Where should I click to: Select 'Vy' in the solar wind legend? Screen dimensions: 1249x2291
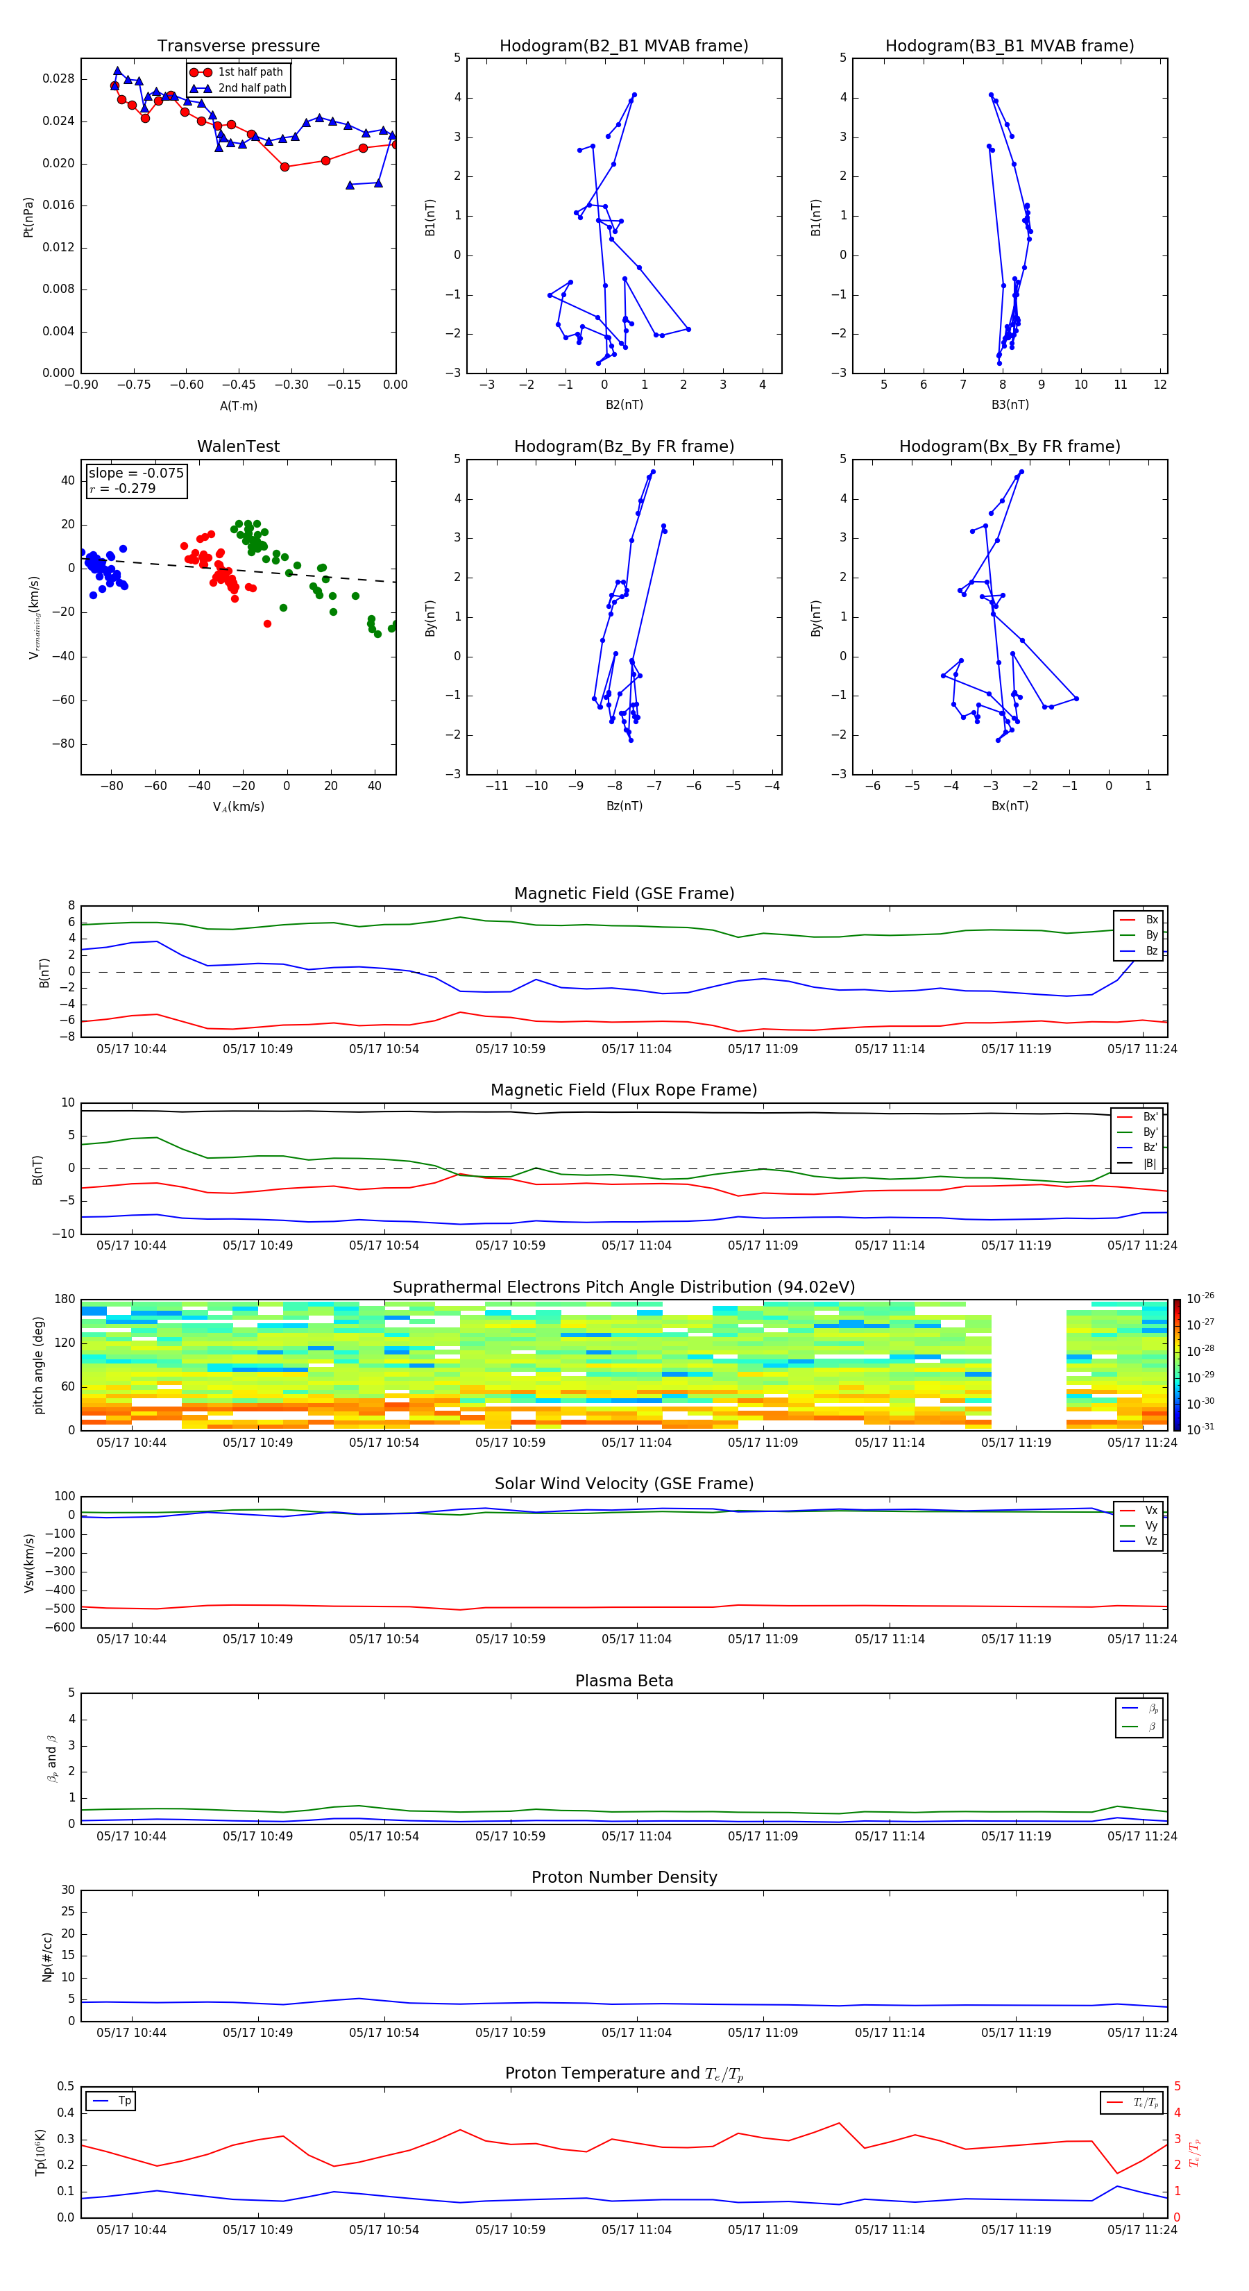1139,1525
